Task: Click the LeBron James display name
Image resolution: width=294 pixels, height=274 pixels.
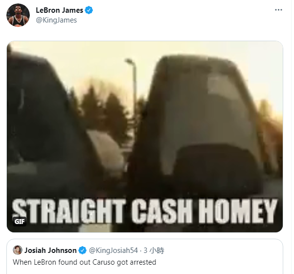Action: 59,10
